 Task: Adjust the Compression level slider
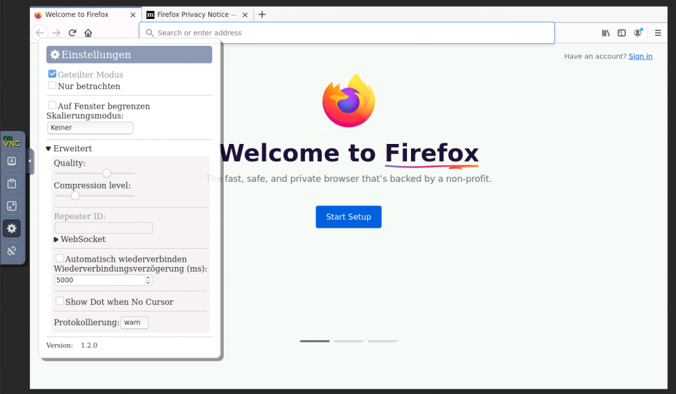tap(95, 196)
